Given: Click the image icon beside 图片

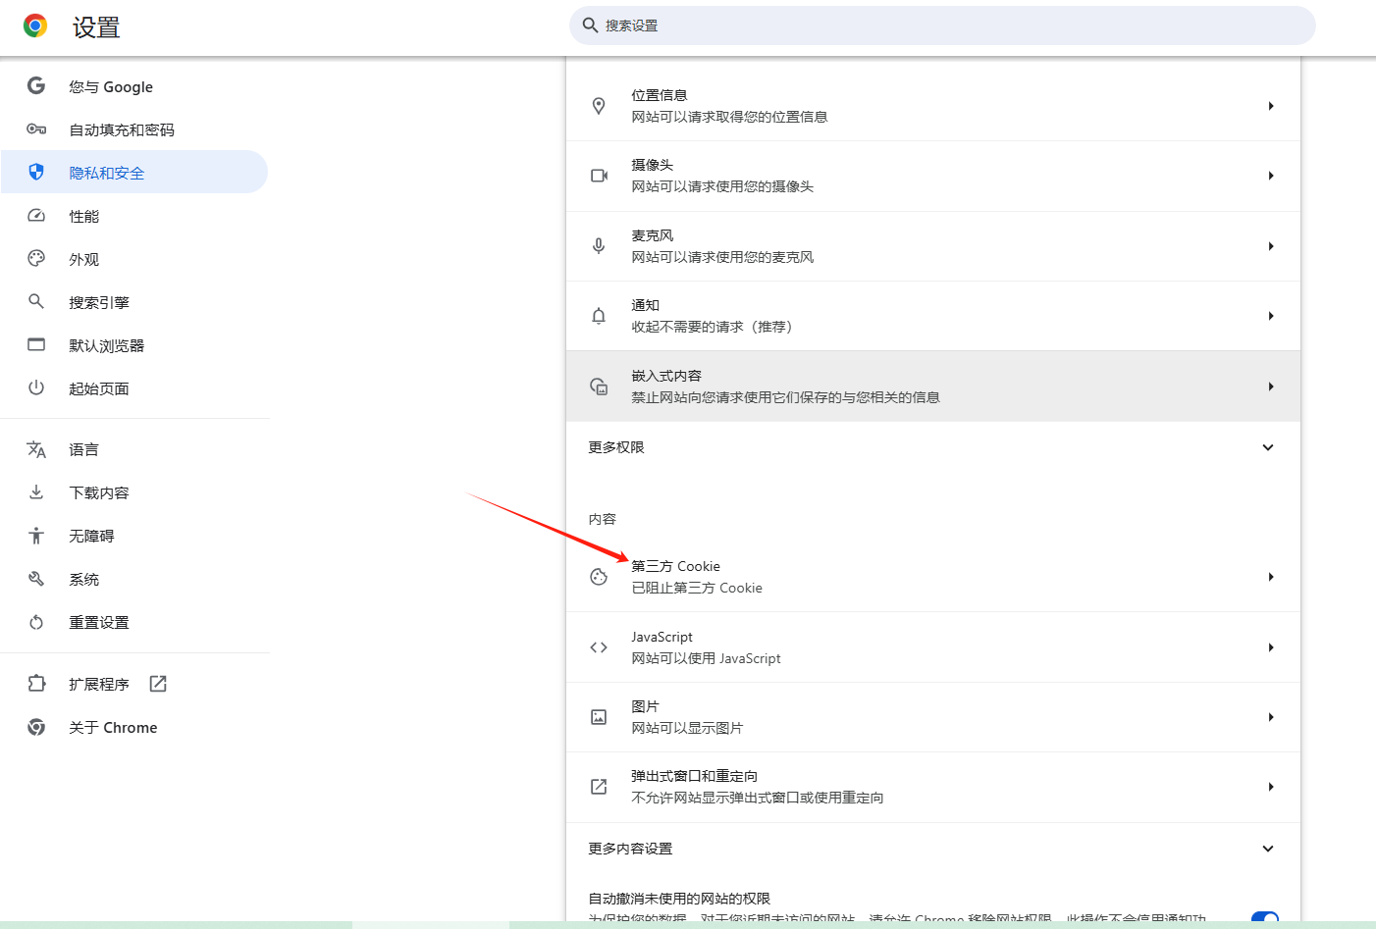Looking at the screenshot, I should (x=599, y=717).
